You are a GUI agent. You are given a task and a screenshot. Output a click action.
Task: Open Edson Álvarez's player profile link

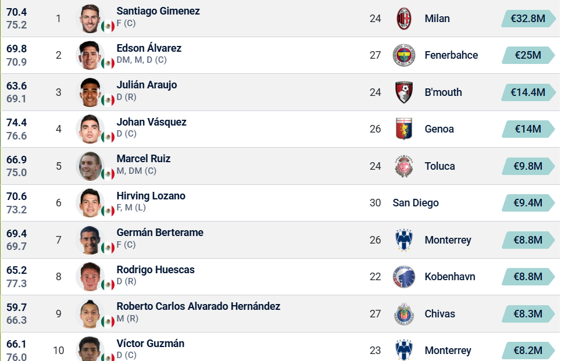tap(149, 48)
